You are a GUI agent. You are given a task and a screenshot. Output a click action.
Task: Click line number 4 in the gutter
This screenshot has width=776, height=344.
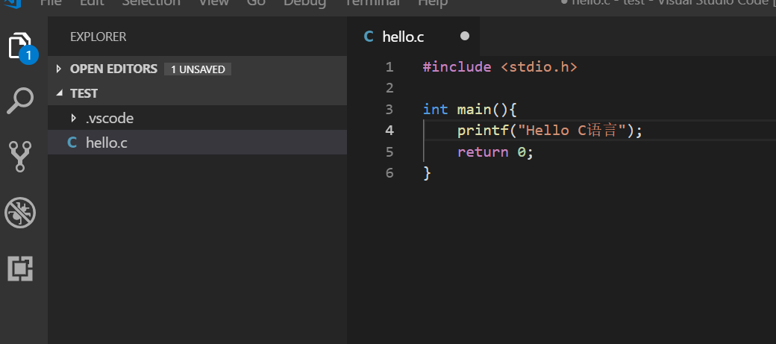(389, 131)
